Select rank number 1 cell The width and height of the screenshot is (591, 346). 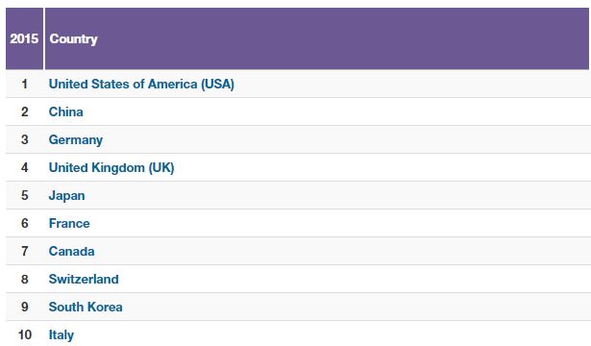pyautogui.click(x=24, y=84)
